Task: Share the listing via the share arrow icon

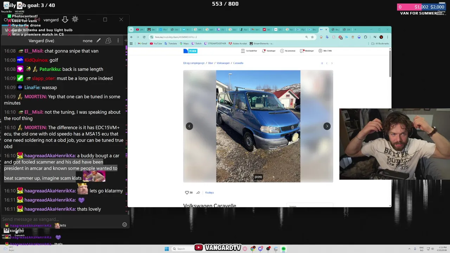Action: [x=198, y=193]
